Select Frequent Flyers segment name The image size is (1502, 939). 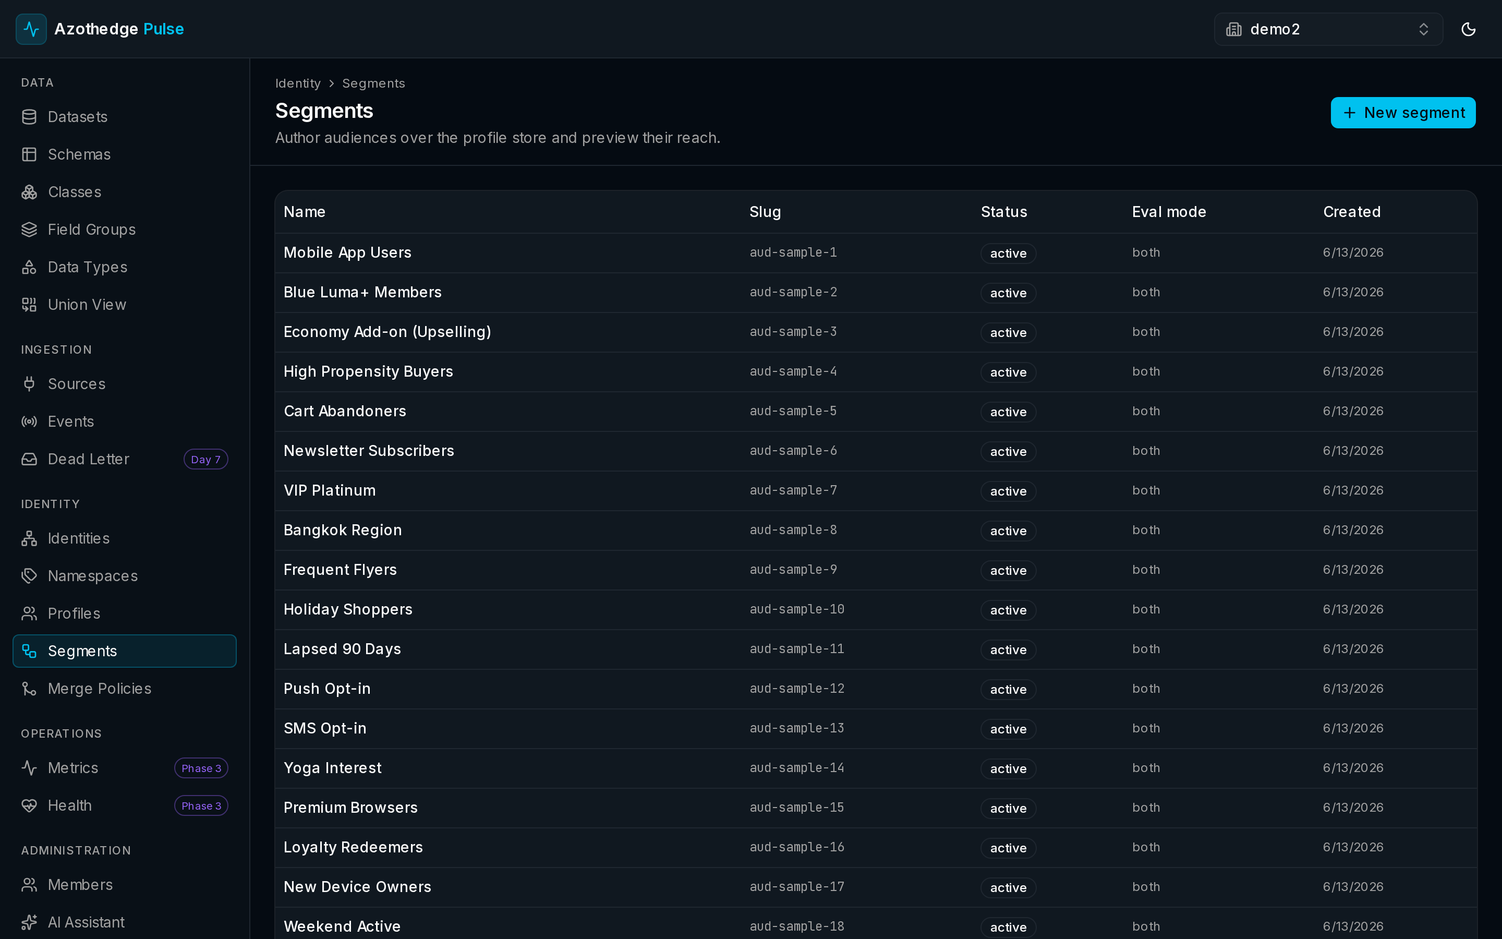[340, 570]
